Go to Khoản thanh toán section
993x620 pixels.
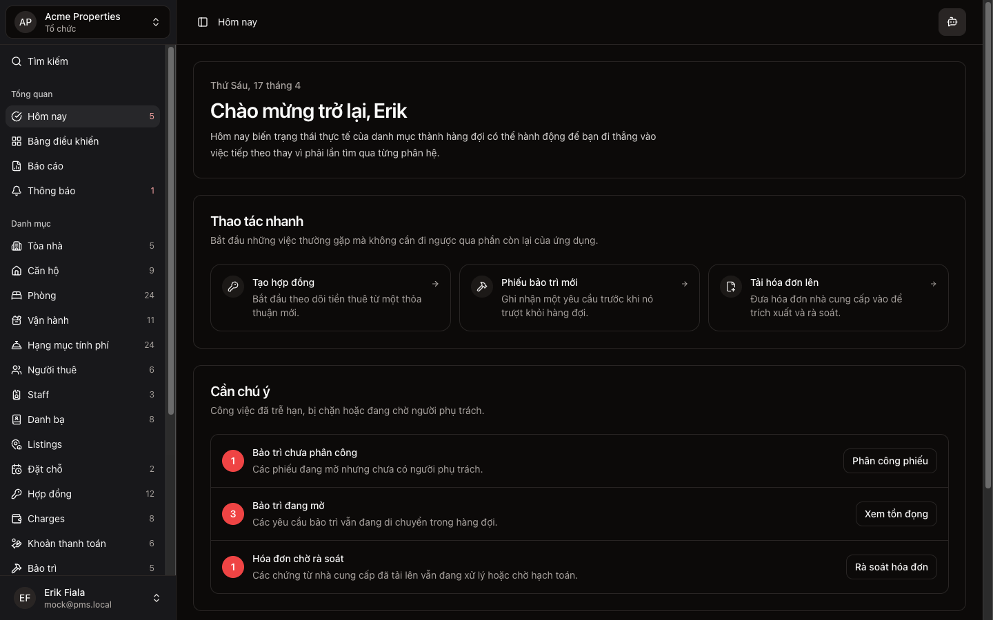click(x=66, y=544)
